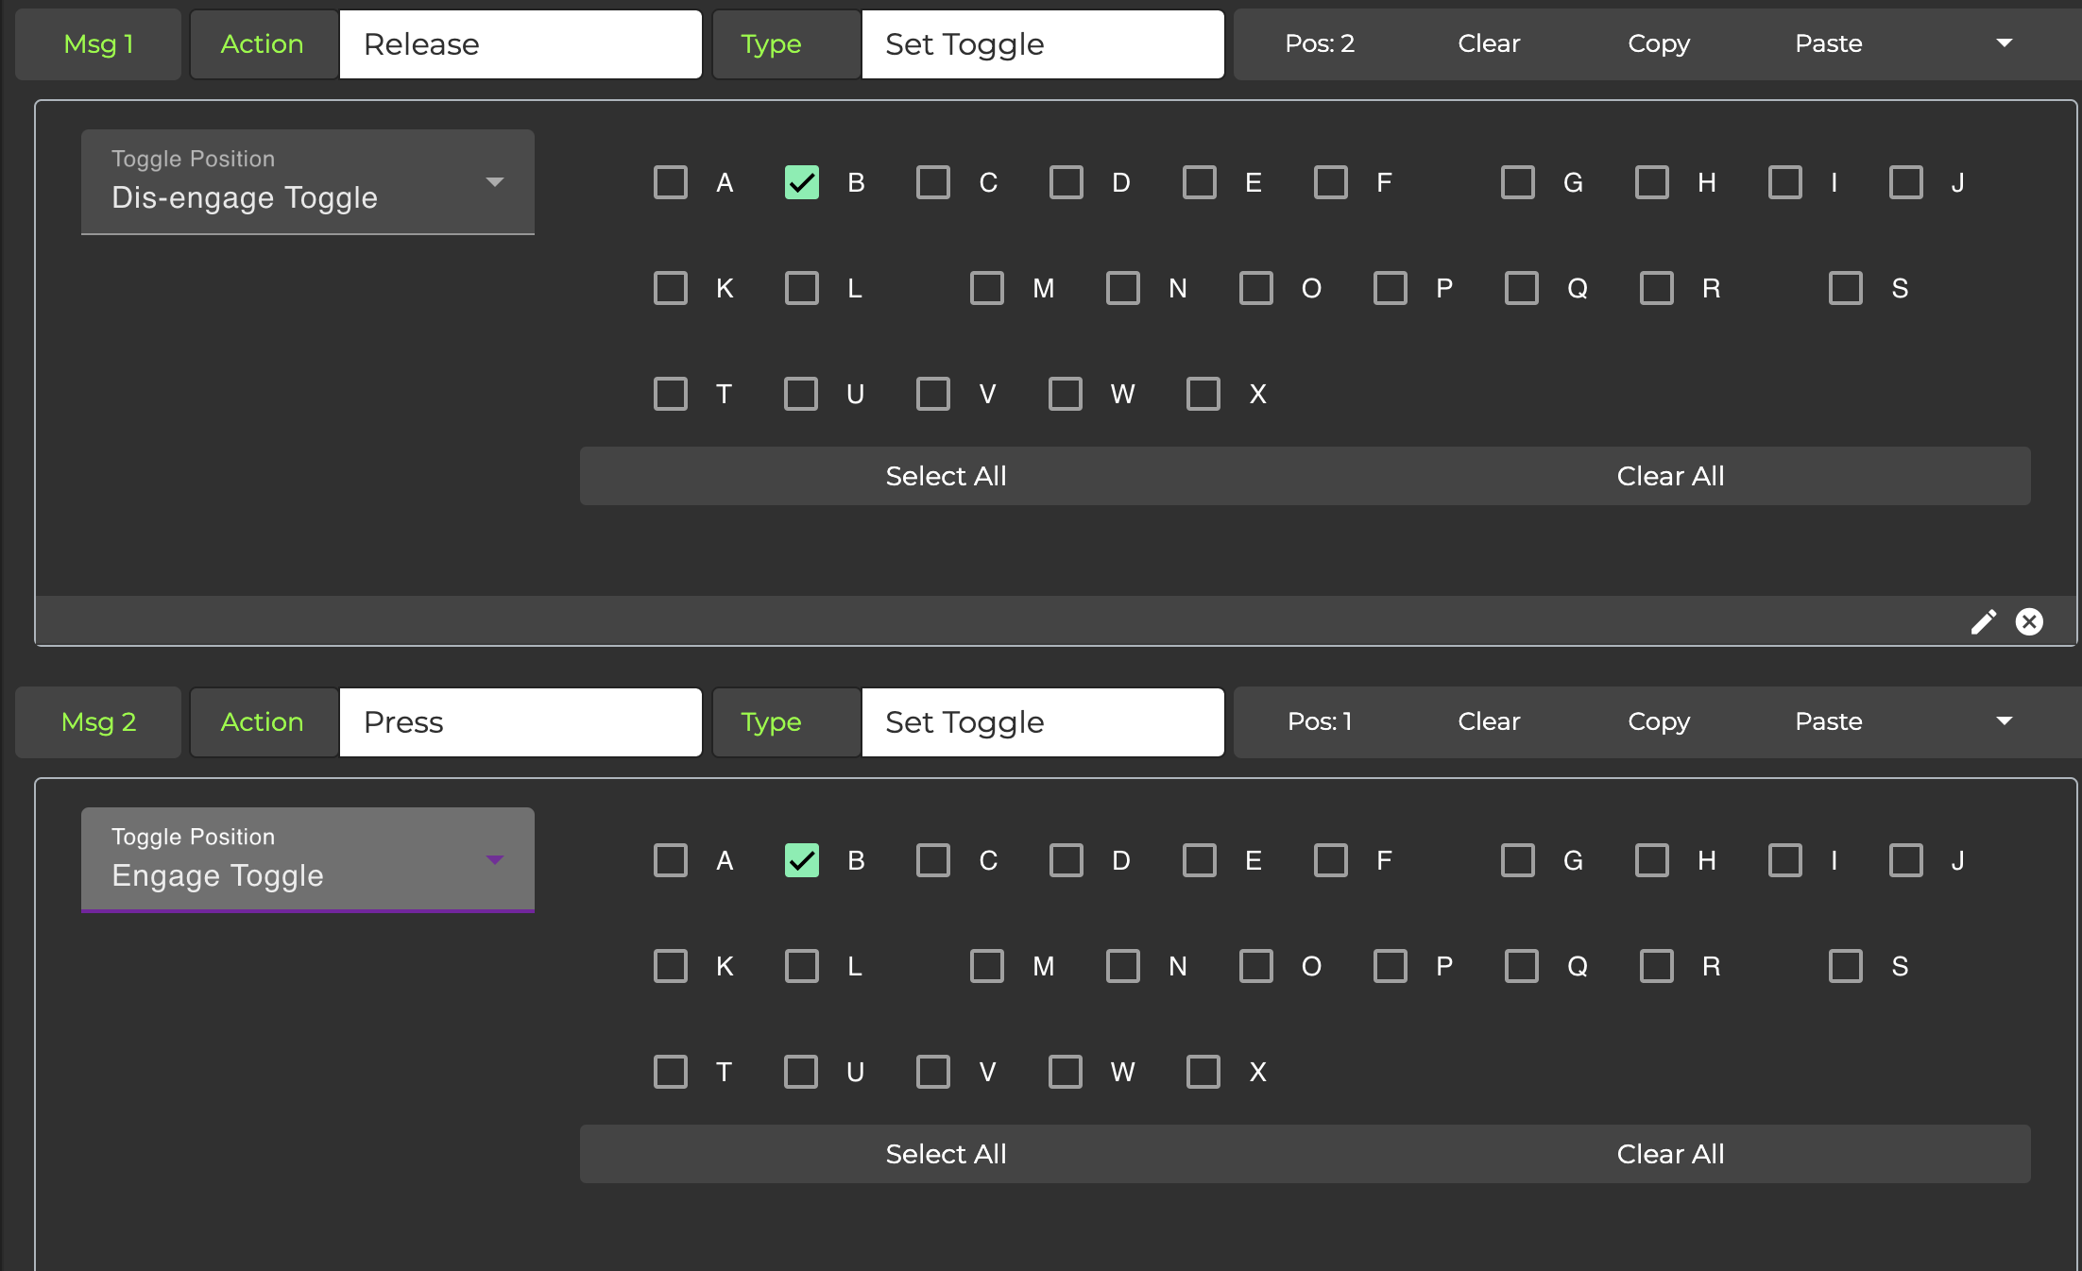The image size is (2082, 1271).
Task: Click the circled X delete icon in Msg 1
Action: 2029,621
